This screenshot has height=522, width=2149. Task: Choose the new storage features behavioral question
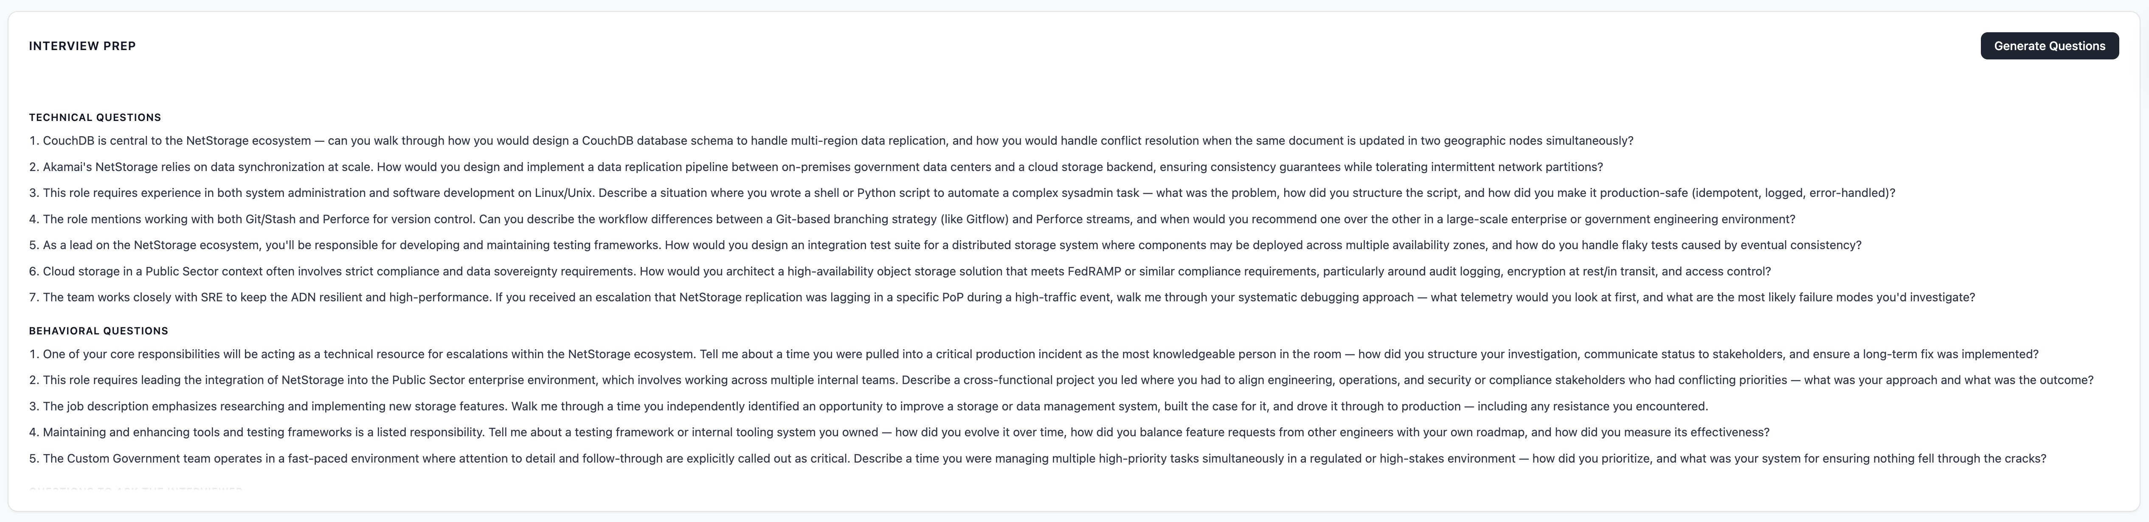[x=869, y=407]
